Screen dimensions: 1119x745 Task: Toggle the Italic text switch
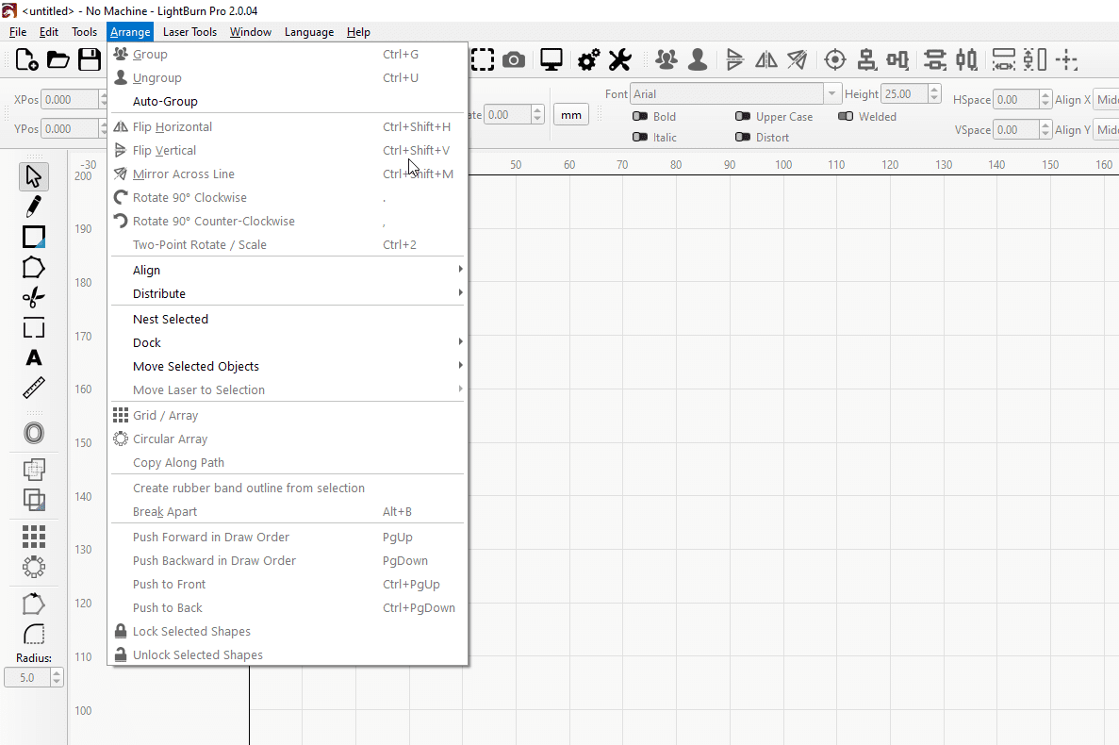tap(640, 137)
